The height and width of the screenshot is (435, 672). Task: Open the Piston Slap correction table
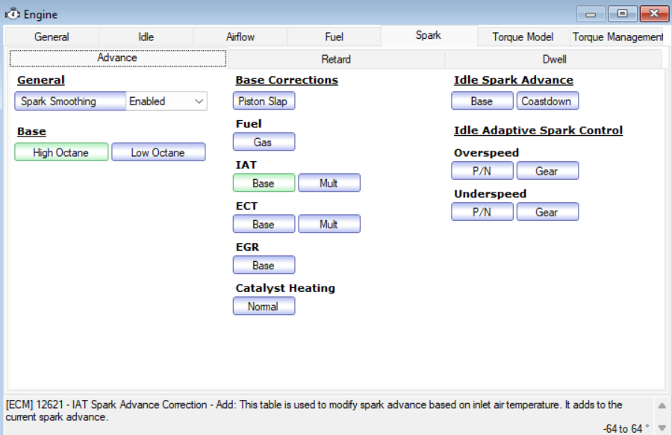pos(264,101)
